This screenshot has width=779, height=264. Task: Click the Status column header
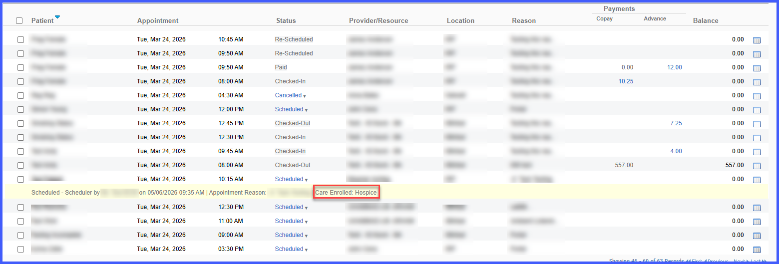[x=286, y=20]
